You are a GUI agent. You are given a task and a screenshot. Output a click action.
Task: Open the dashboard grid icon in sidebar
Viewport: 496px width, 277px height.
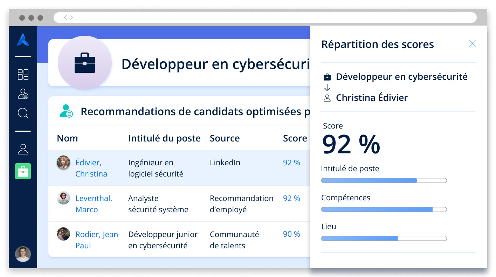pyautogui.click(x=23, y=75)
